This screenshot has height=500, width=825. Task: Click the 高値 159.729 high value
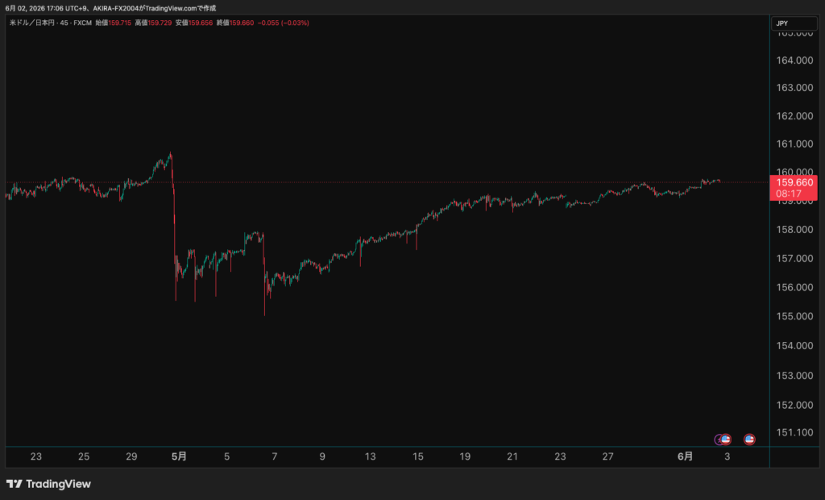tap(153, 23)
